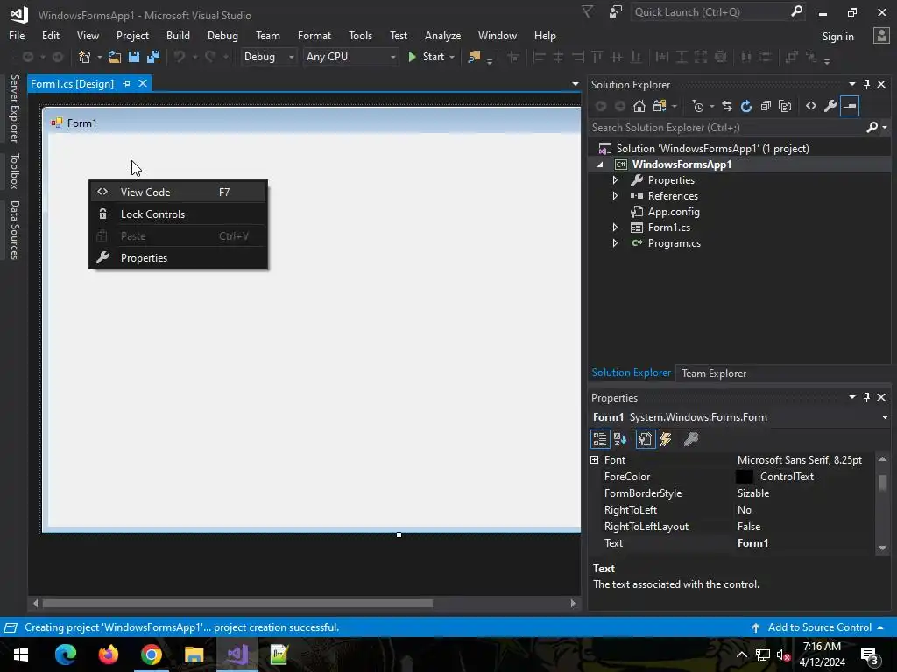
Task: Click the Open File toolbar icon
Action: (115, 57)
